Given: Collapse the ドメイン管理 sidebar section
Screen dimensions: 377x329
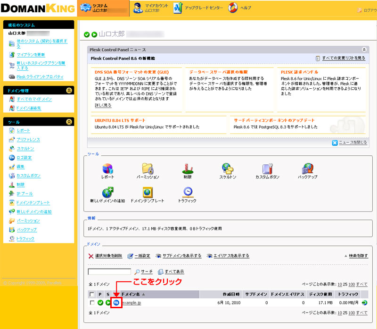Looking at the screenshot, I should (69, 91).
